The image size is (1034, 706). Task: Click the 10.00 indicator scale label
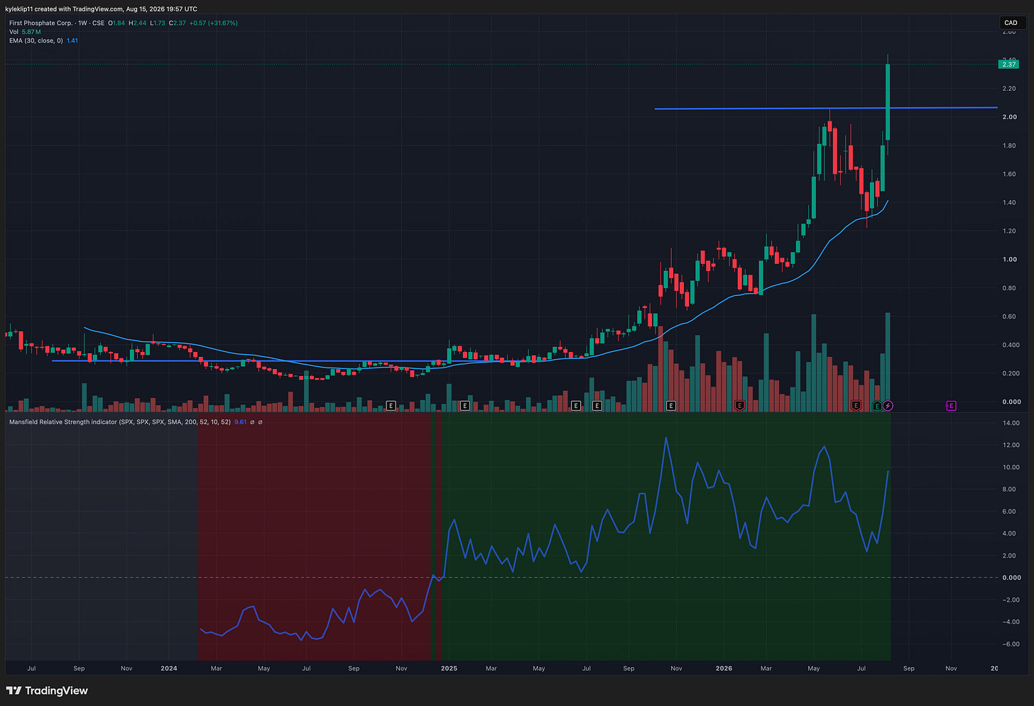tap(1011, 468)
